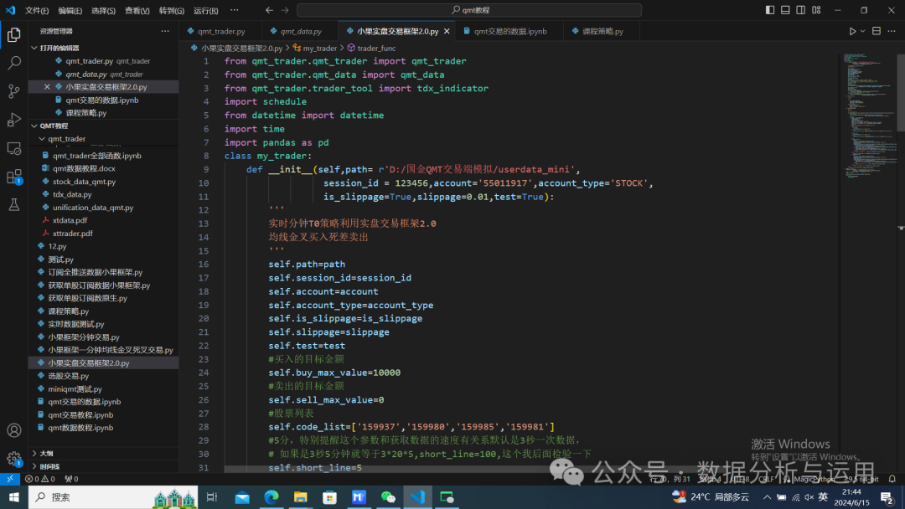This screenshot has width=905, height=509.
Task: Open the 查看(V) menu
Action: pyautogui.click(x=137, y=10)
